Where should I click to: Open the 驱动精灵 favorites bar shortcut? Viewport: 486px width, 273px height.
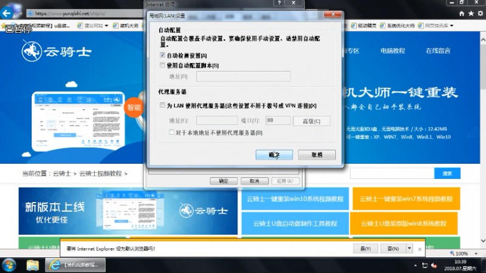pos(363,25)
